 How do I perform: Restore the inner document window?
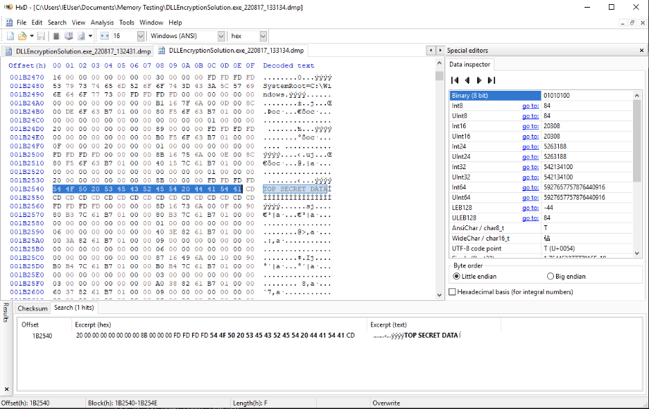[x=632, y=23]
